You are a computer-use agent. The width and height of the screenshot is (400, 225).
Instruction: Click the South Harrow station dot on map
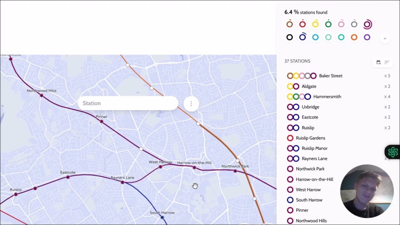(162, 217)
